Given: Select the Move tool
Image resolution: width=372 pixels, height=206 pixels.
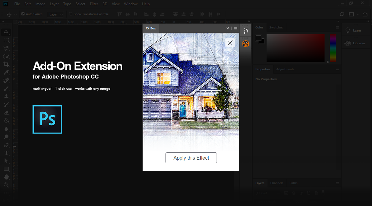Looking at the screenshot, I should click(6, 32).
